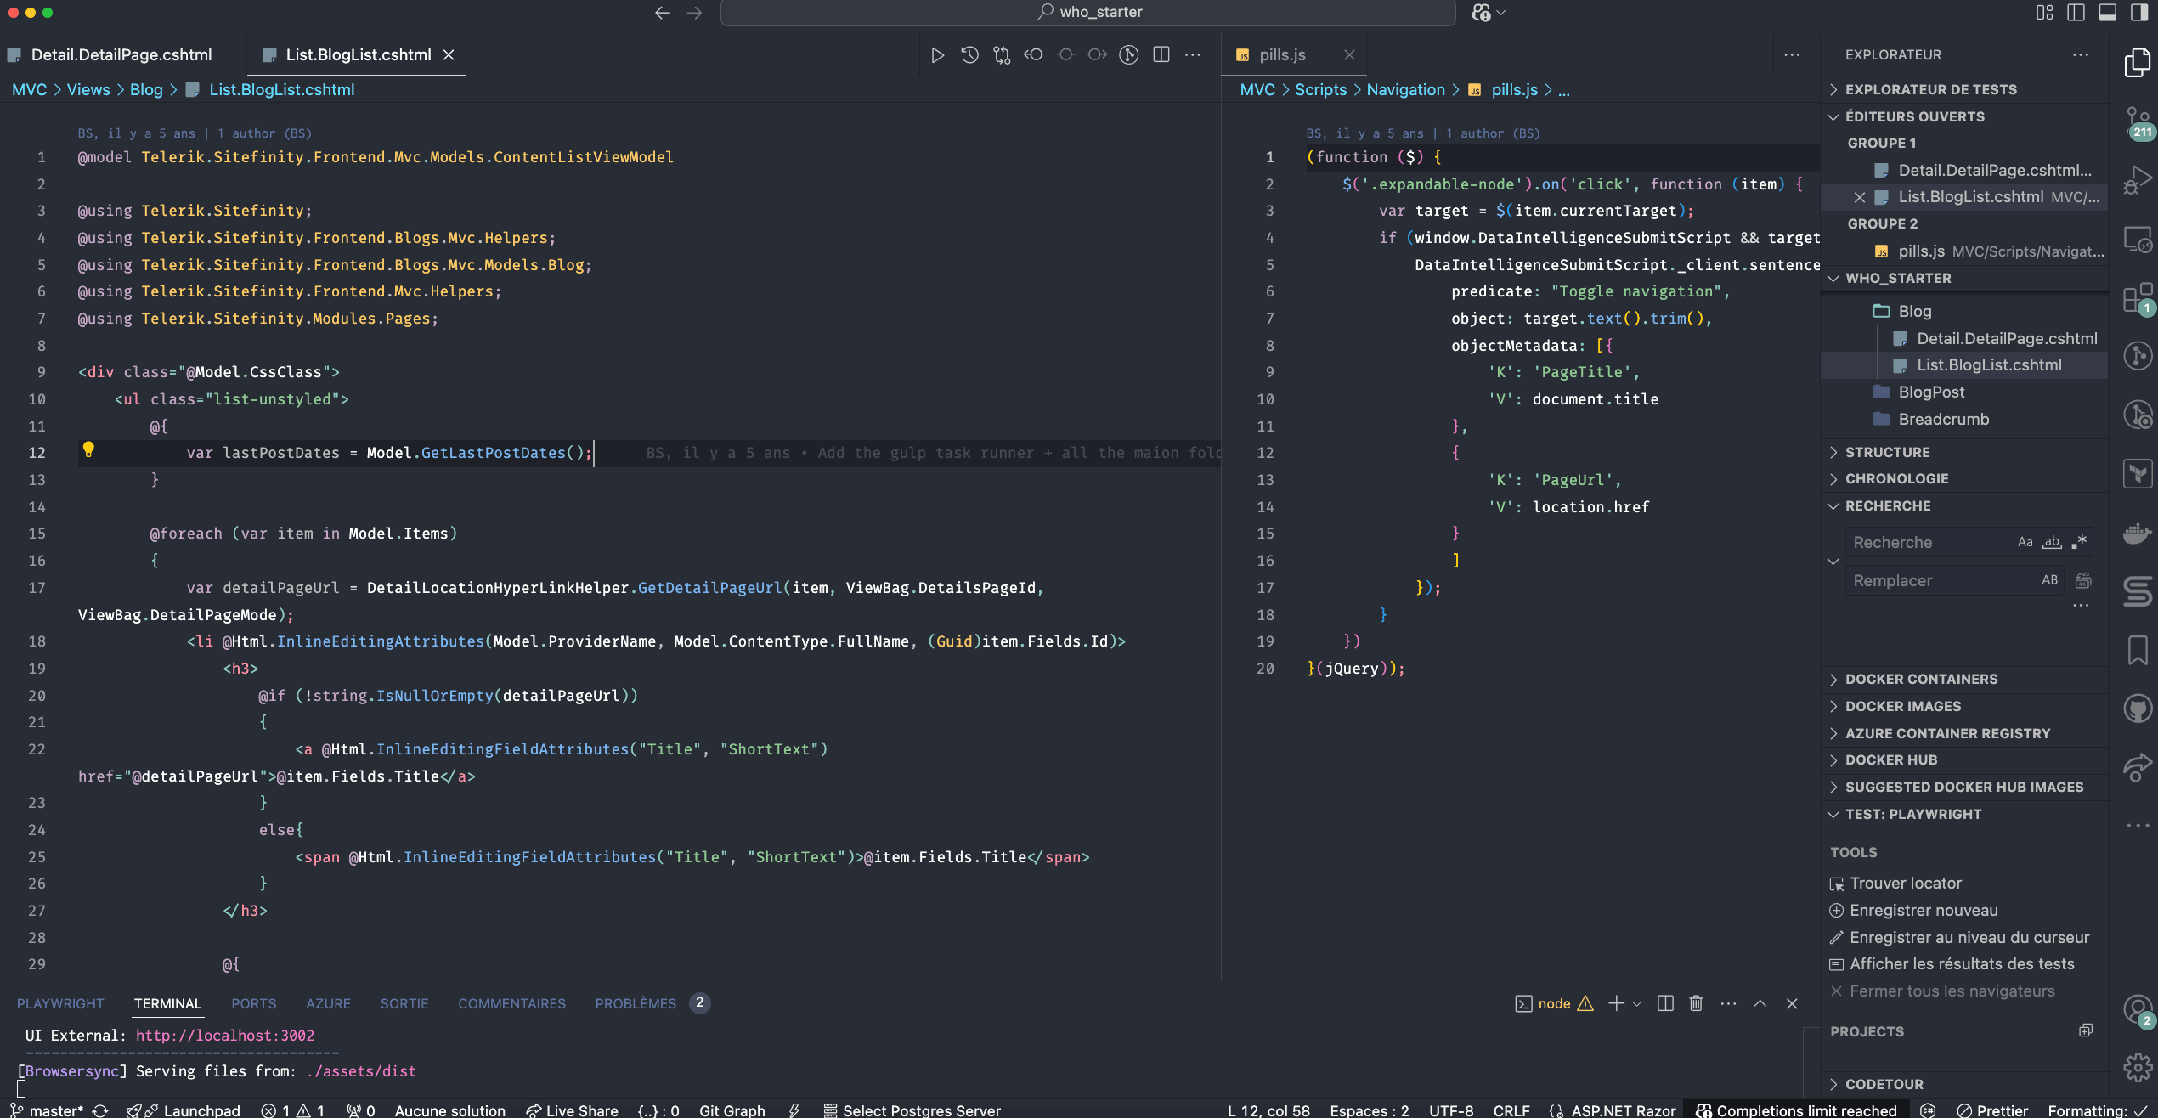Click the Customize Layout icon
This screenshot has width=2158, height=1118.
click(2044, 13)
